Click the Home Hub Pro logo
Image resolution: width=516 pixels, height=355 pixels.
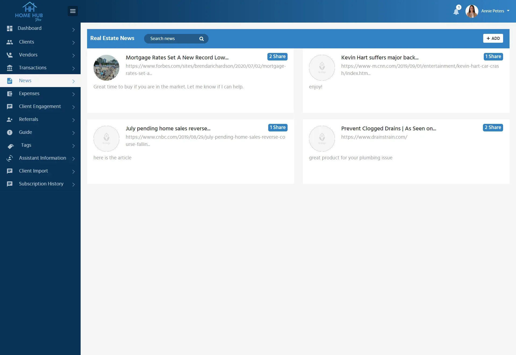point(29,11)
